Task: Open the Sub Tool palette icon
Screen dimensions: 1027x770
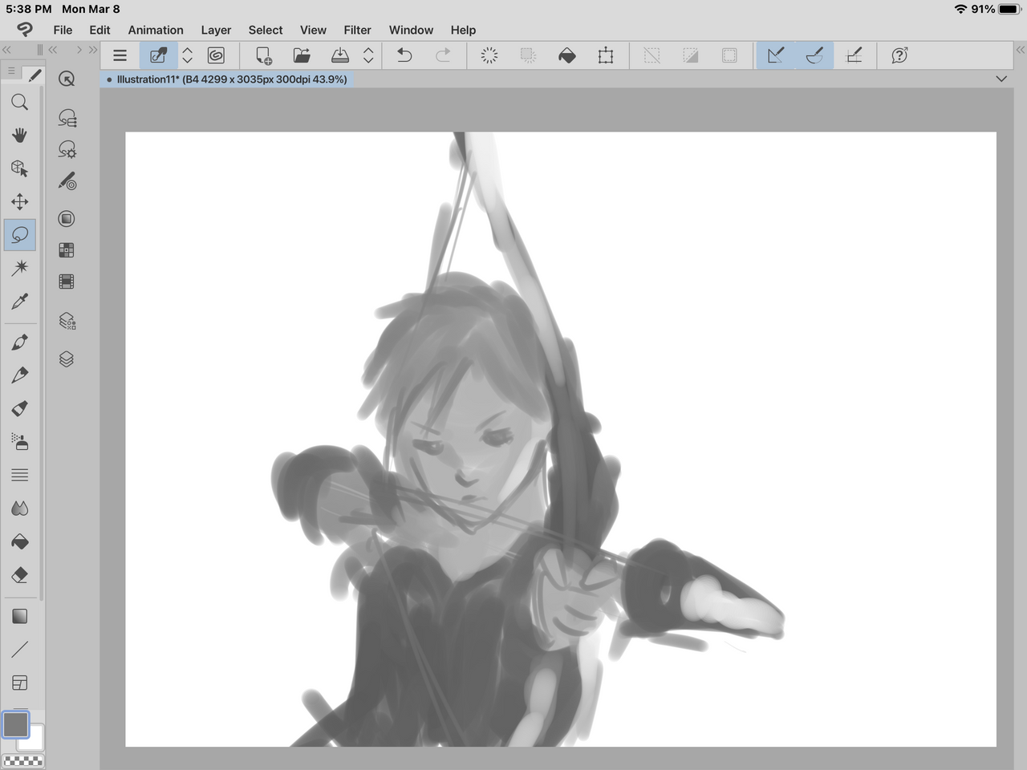Action: click(x=67, y=118)
